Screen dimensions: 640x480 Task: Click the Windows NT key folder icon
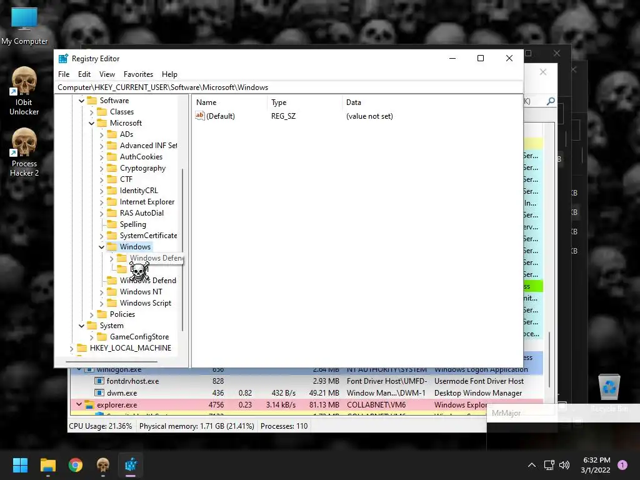click(x=112, y=292)
